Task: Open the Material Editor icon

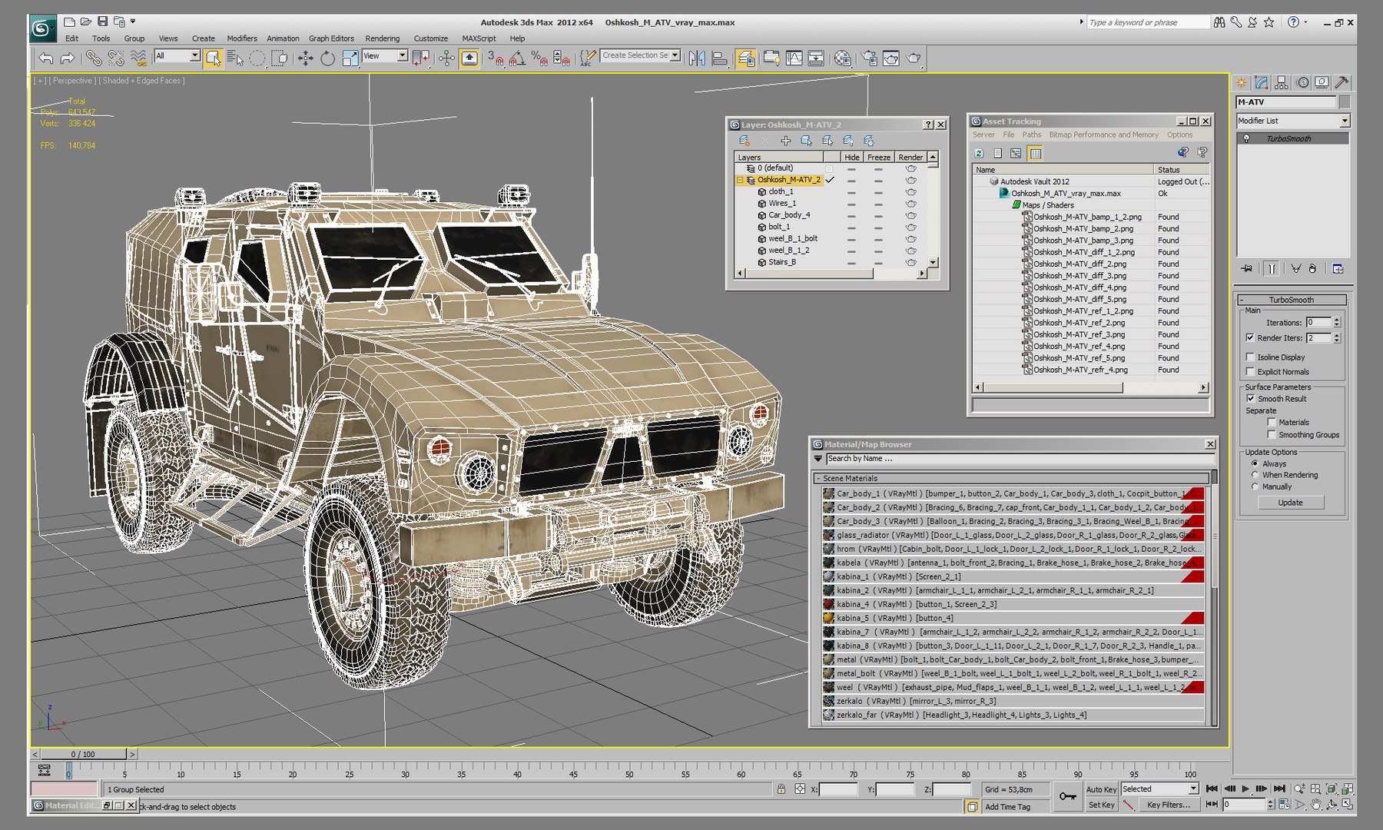Action: point(842,58)
